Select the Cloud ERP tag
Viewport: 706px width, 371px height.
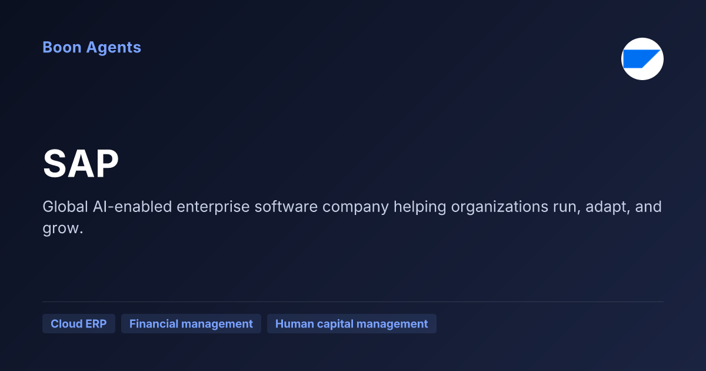coord(79,324)
